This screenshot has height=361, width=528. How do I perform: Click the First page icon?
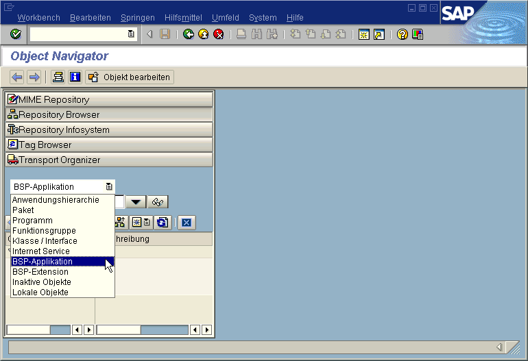(x=296, y=34)
